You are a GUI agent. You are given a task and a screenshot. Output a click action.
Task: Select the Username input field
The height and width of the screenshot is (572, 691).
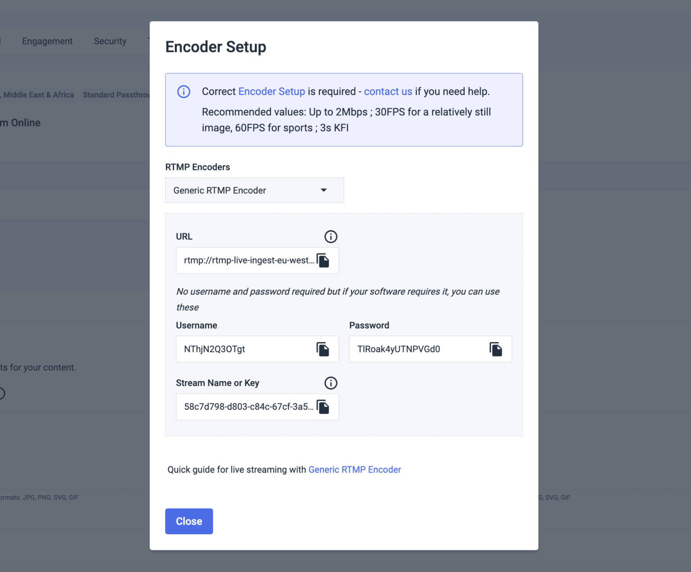[243, 349]
